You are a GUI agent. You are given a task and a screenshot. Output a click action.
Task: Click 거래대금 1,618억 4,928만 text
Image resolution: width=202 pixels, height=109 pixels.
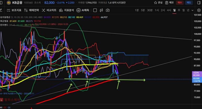coord(112,3)
